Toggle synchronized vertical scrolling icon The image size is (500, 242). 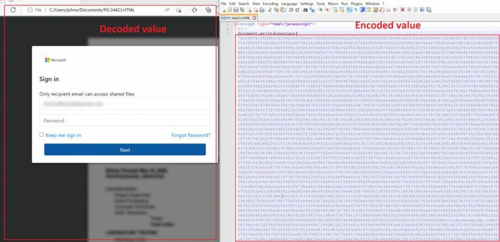click(335, 10)
